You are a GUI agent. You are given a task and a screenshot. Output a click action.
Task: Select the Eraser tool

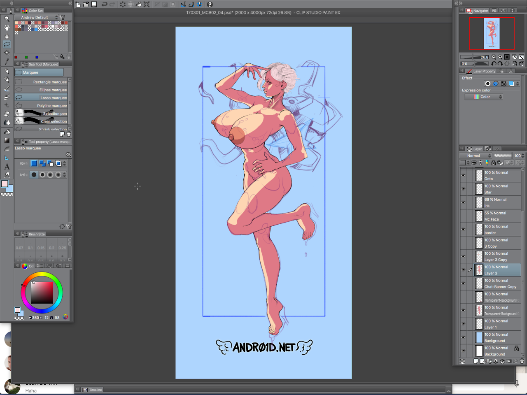pos(7,114)
